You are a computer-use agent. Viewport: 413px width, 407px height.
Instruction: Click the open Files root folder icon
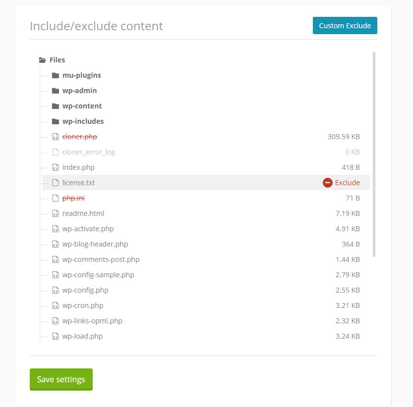point(43,60)
